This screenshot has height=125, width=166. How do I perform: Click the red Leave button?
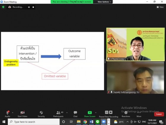(159, 114)
